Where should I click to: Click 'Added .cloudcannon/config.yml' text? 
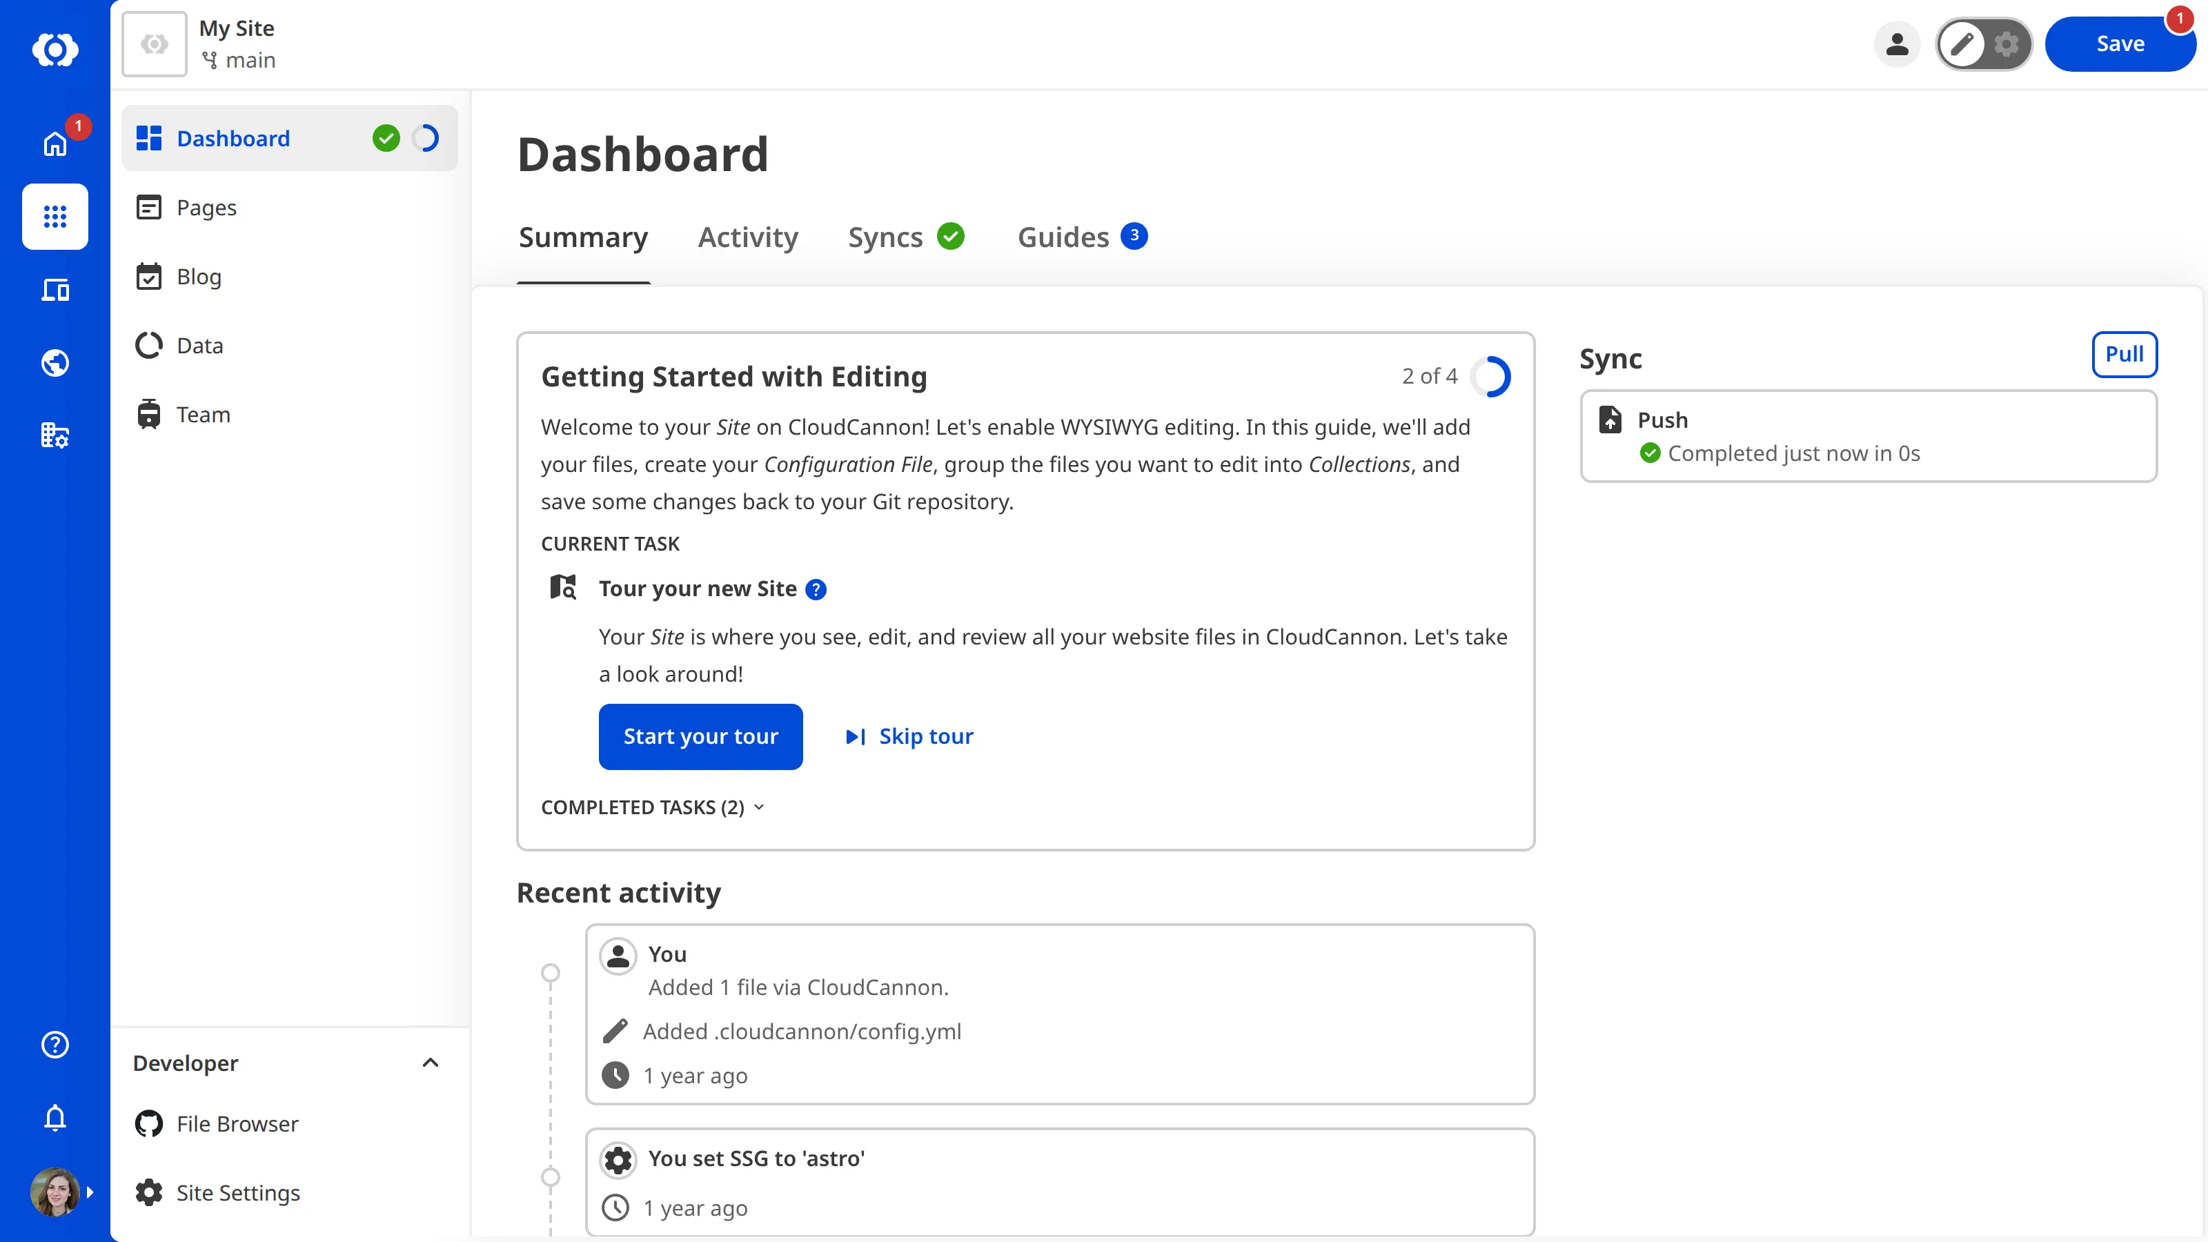[802, 1031]
